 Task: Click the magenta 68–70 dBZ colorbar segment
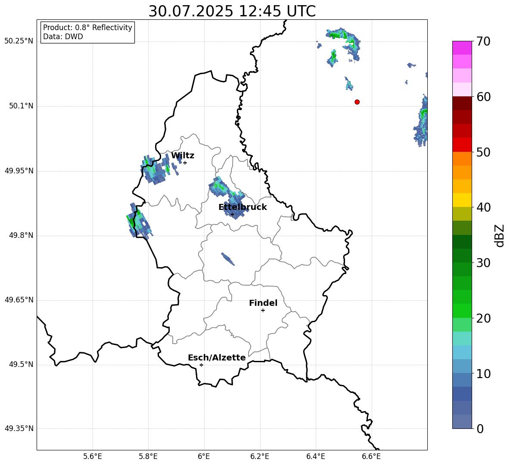462,48
